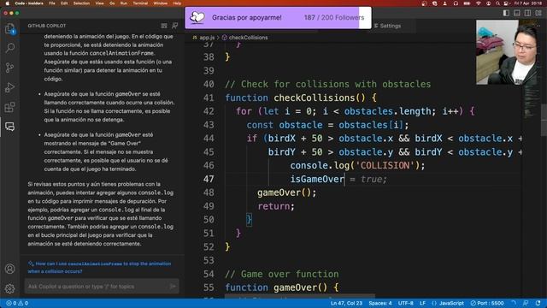This screenshot has width=547, height=308.
Task: Open the Explorer view in activity bar
Action: 9,28
